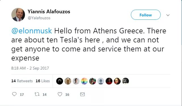Open the @elonmusk mention link

pyautogui.click(x=32, y=31)
